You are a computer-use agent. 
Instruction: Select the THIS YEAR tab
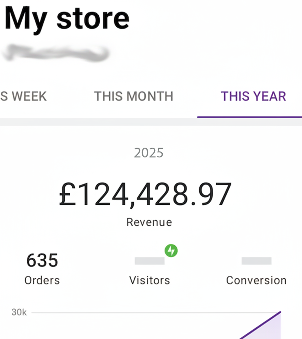(253, 96)
